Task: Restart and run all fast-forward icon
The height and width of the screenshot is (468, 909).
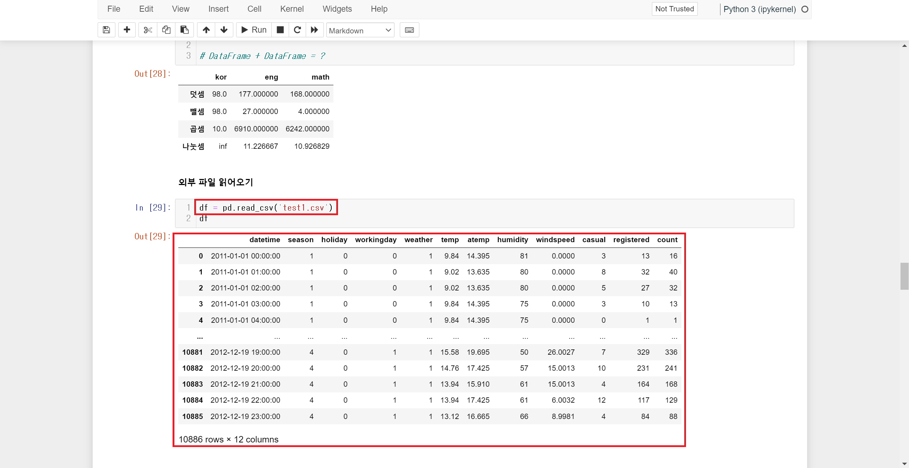Action: click(x=315, y=30)
